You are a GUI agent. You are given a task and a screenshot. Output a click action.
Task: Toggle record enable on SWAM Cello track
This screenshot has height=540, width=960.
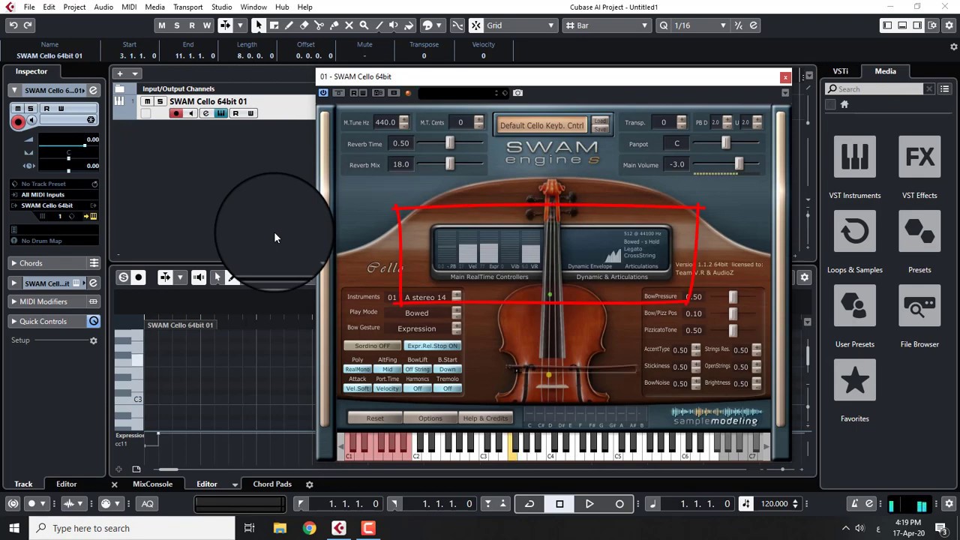point(176,113)
